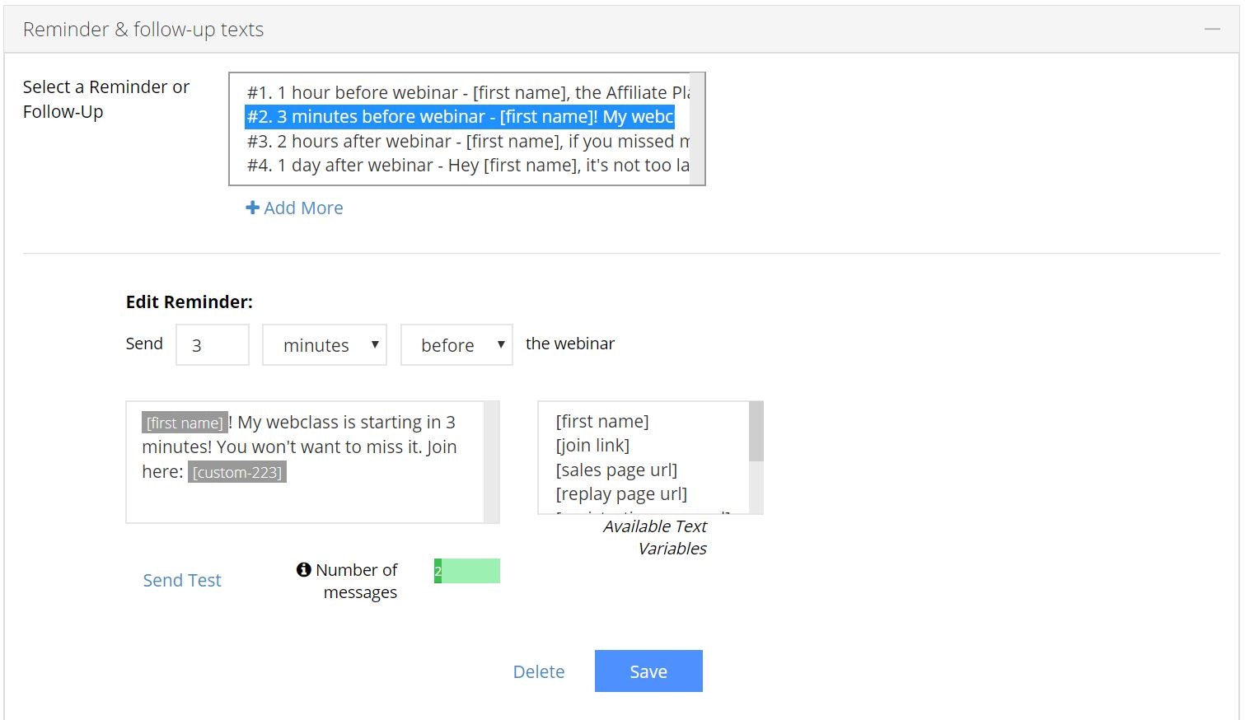This screenshot has height=720, width=1245.
Task: Click the [first name] token in the message
Action: point(183,422)
